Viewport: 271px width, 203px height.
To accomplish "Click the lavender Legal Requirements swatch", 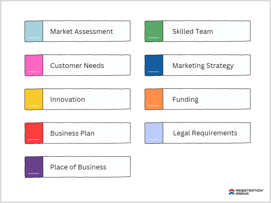I will (x=154, y=133).
